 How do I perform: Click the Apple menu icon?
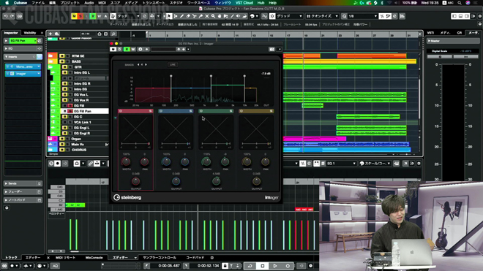[7, 3]
